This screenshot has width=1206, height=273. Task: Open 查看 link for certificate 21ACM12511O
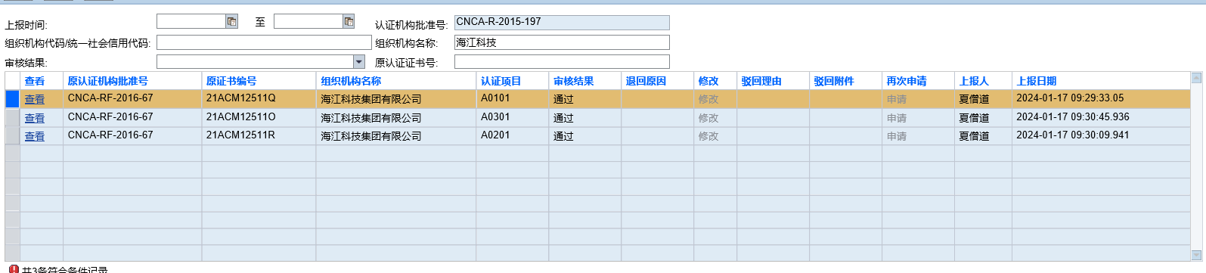[35, 118]
